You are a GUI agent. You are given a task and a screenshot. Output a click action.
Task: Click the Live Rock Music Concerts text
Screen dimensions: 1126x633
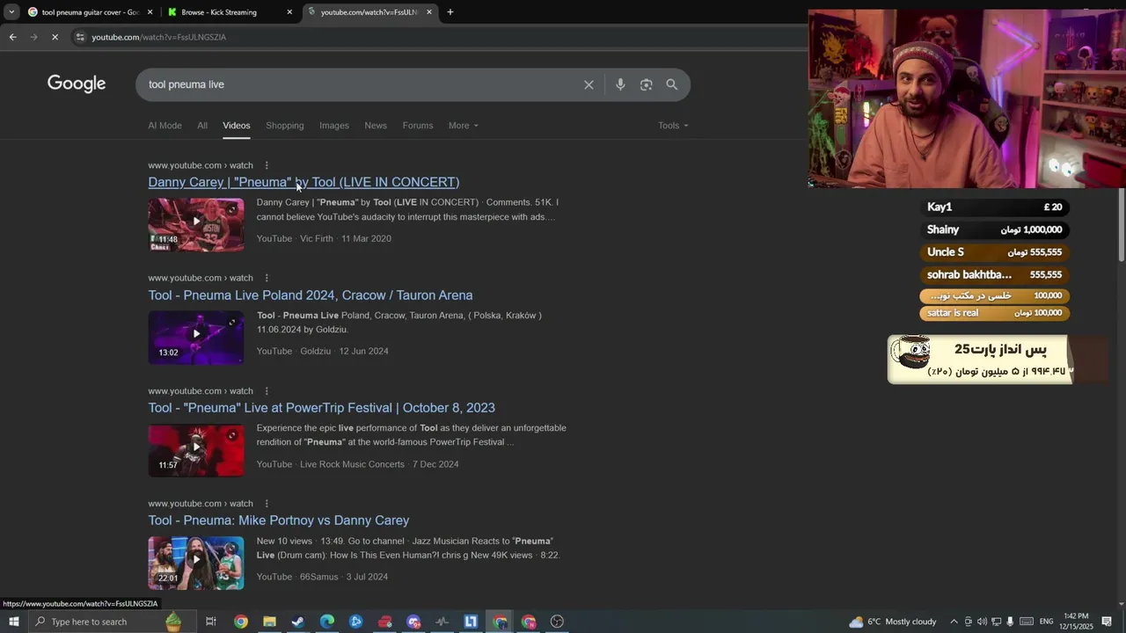click(352, 464)
